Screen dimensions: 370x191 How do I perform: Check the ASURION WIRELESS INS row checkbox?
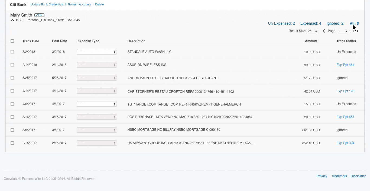click(12, 65)
